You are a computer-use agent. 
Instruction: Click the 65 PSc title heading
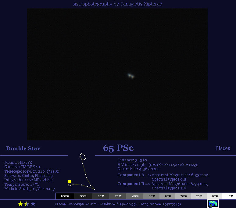pyautogui.click(x=118, y=148)
